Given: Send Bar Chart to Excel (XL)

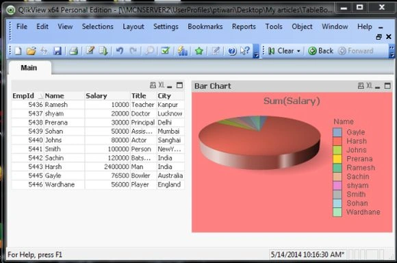Looking at the screenshot, I should (370, 86).
